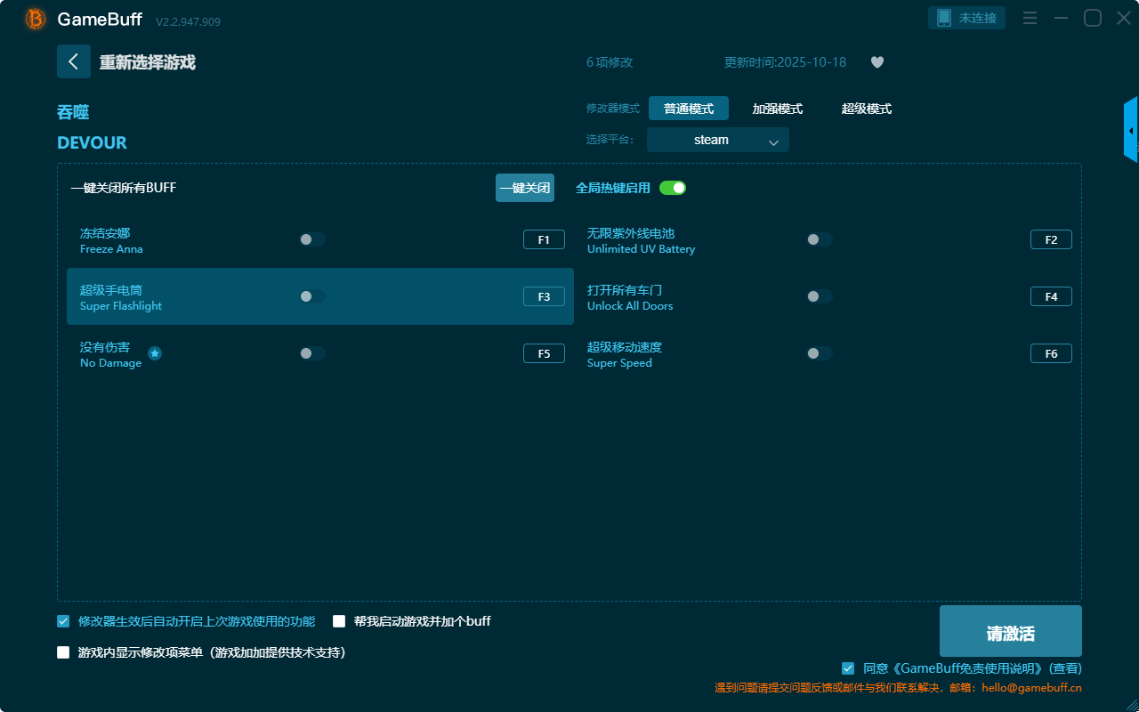Check the in-game menu display checkbox
Image resolution: width=1139 pixels, height=712 pixels.
(63, 652)
